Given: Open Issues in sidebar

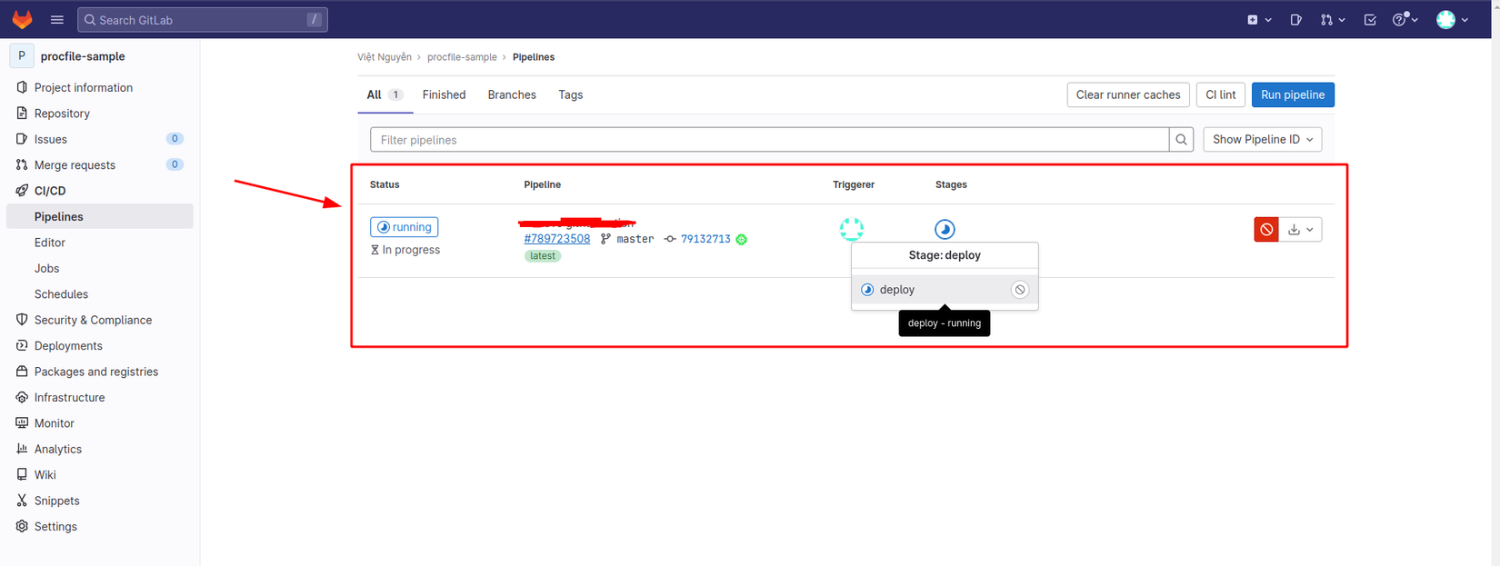Looking at the screenshot, I should click(x=51, y=139).
